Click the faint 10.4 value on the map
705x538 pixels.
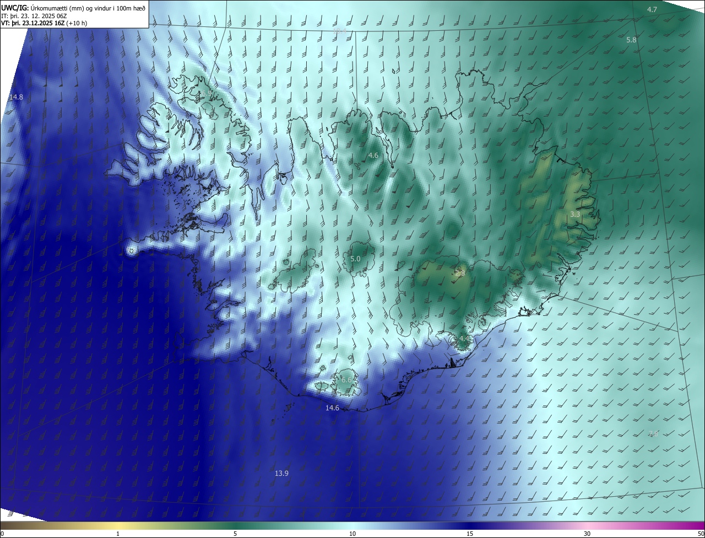click(340, 31)
